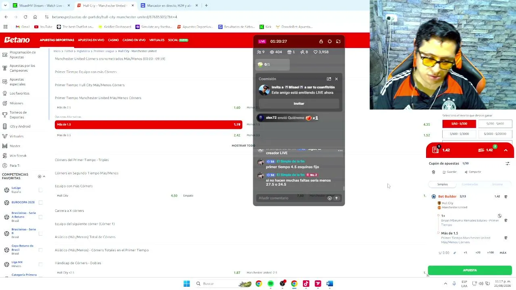Toggle Brasileirao Serie A Betano checkbox
Image resolution: width=516 pixels, height=290 pixels.
(40, 217)
